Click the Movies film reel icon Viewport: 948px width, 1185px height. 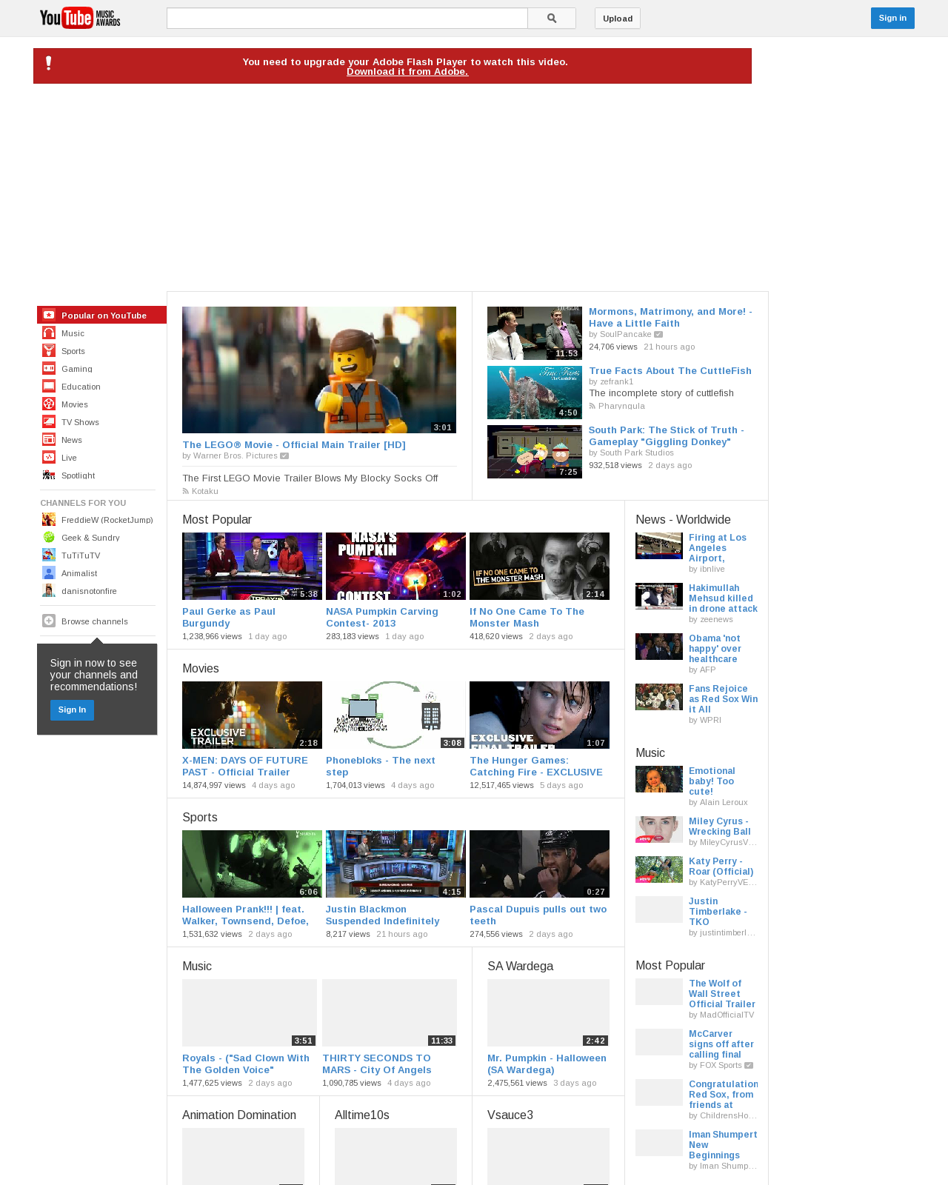pos(49,404)
